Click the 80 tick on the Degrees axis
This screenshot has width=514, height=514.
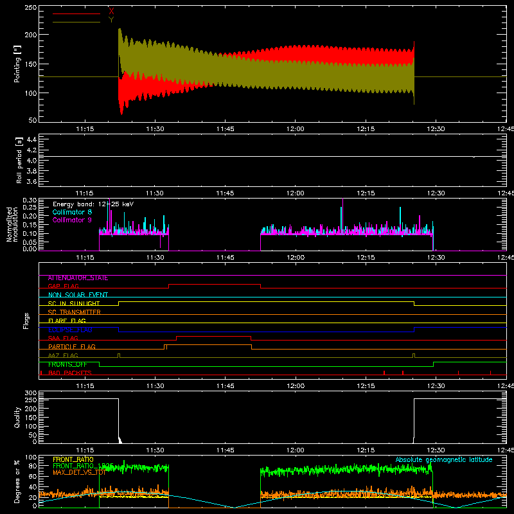33,466
